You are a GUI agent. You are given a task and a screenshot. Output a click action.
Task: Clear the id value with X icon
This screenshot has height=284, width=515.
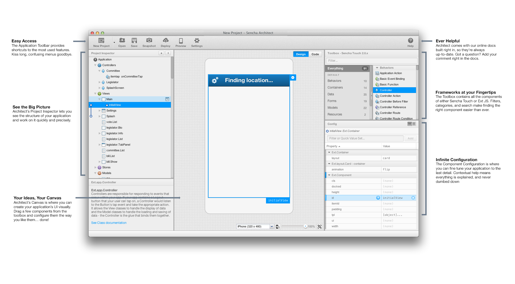pos(413,198)
